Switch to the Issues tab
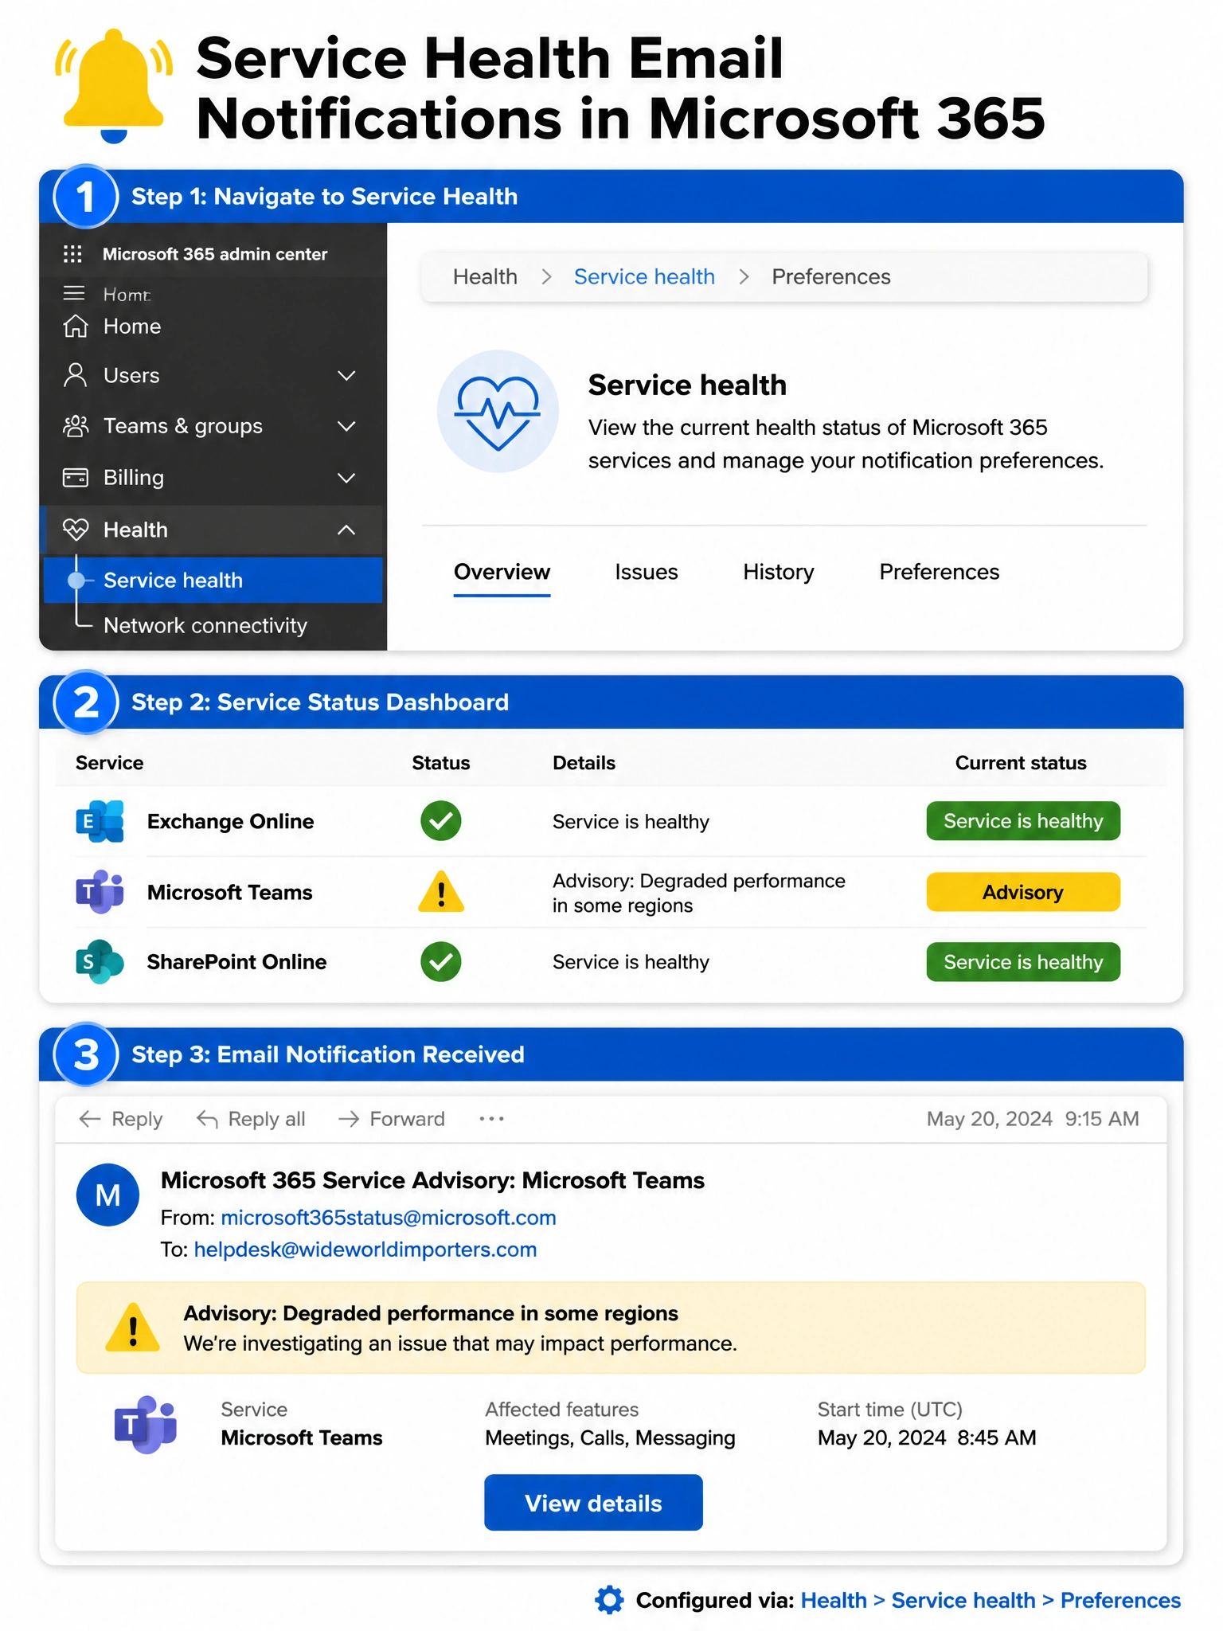1223x1631 pixels. pyautogui.click(x=646, y=572)
